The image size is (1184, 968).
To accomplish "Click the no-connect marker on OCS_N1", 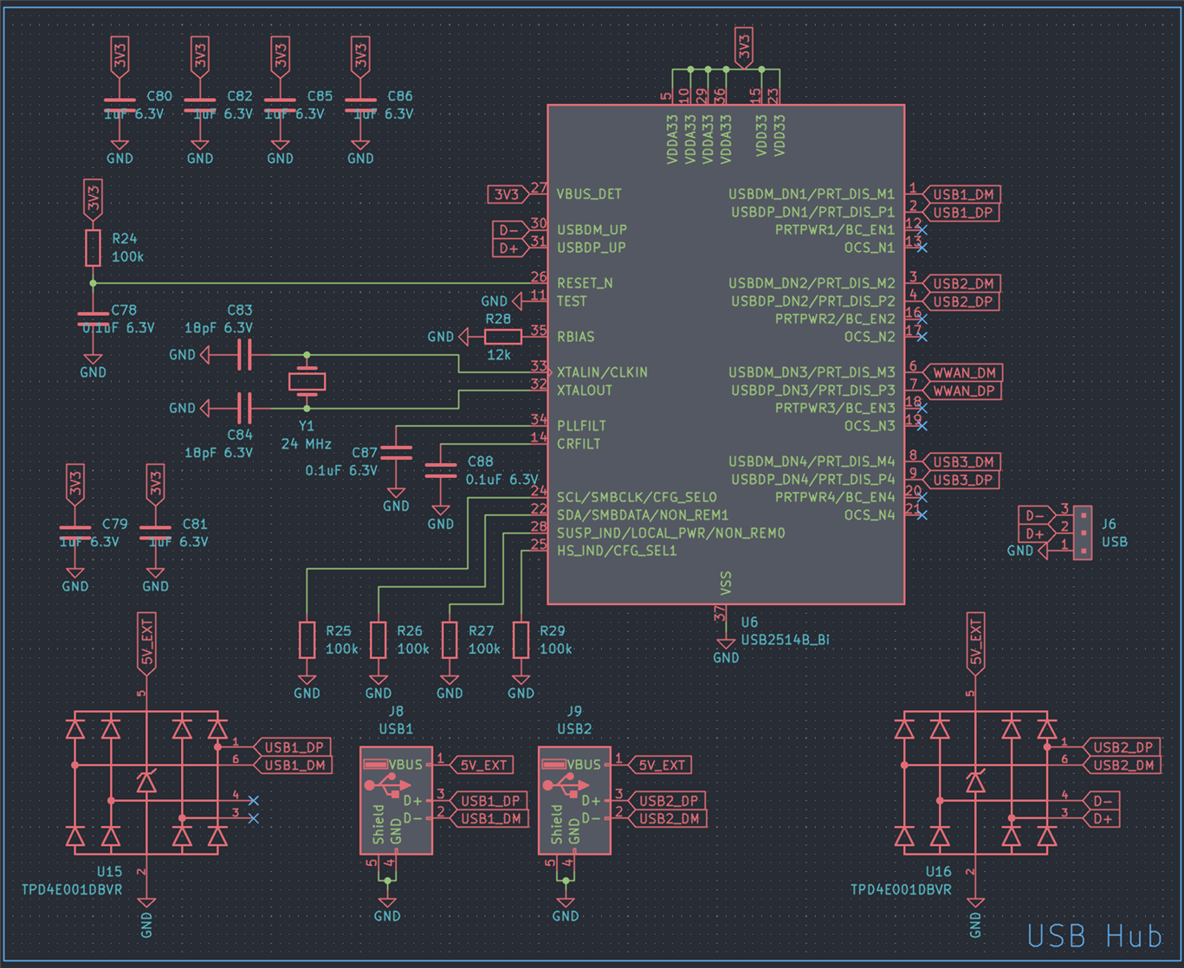I will click(922, 248).
